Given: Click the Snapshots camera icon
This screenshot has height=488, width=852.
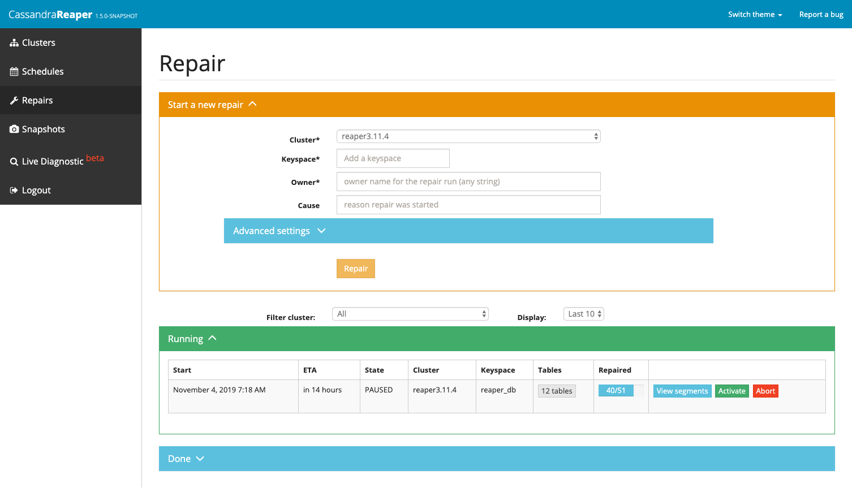Looking at the screenshot, I should [14, 129].
